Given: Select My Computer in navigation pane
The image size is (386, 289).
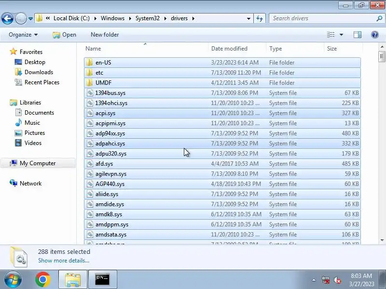Looking at the screenshot, I should click(38, 163).
